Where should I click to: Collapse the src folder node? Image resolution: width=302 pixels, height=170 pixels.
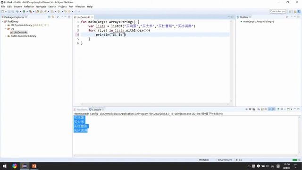[x=6, y=29]
